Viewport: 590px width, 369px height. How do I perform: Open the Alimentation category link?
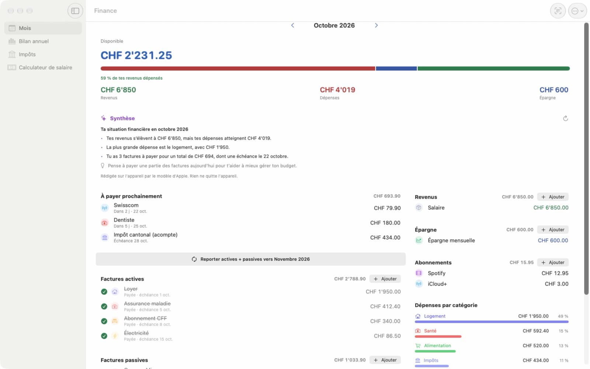[437, 346]
